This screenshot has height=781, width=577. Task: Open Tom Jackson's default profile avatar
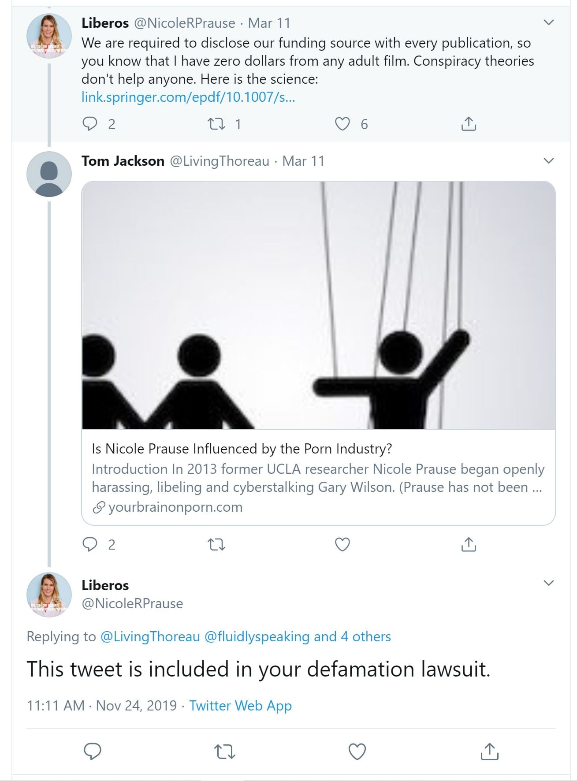49,174
